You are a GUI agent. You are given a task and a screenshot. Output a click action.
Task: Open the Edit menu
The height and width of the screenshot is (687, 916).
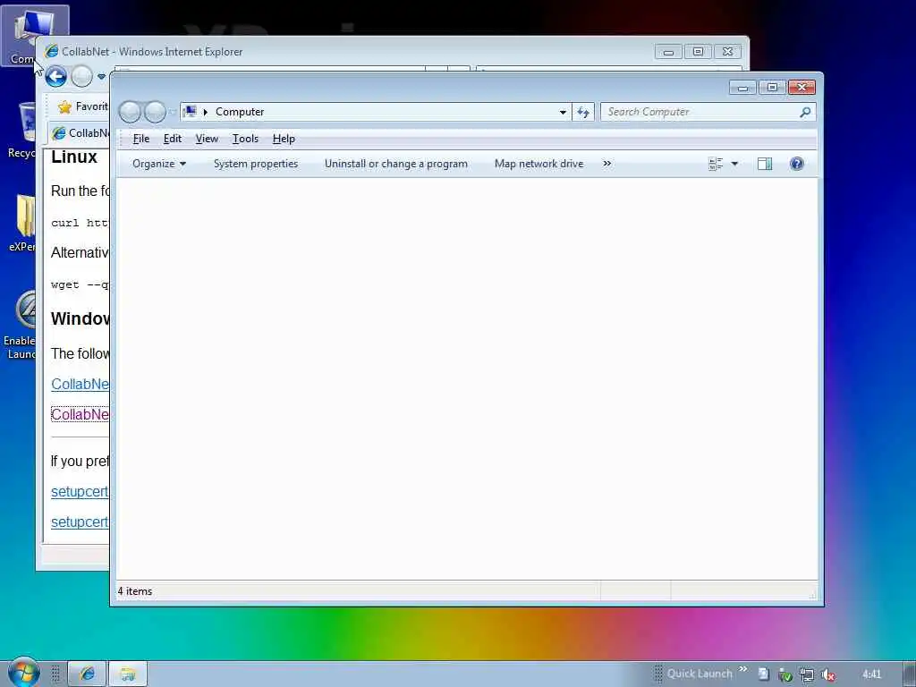[173, 139]
